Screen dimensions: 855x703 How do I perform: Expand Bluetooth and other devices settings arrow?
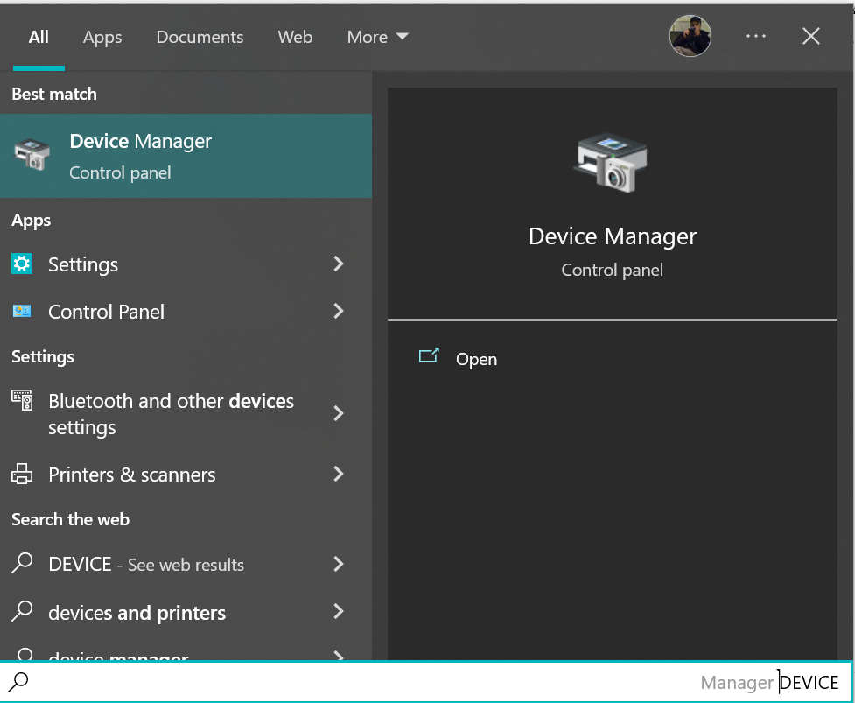coord(339,413)
